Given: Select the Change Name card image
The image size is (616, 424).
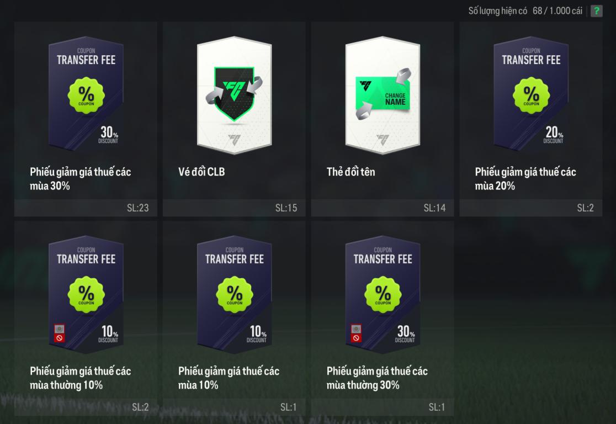Looking at the screenshot, I should pos(383,96).
